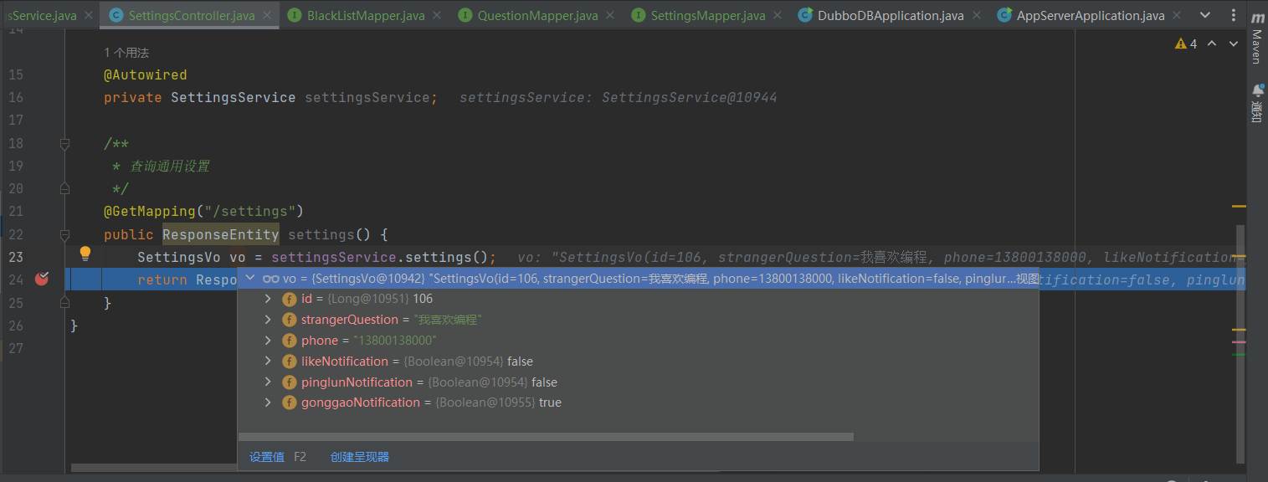
Task: Click the SettingsService type on line 16
Action: point(233,98)
